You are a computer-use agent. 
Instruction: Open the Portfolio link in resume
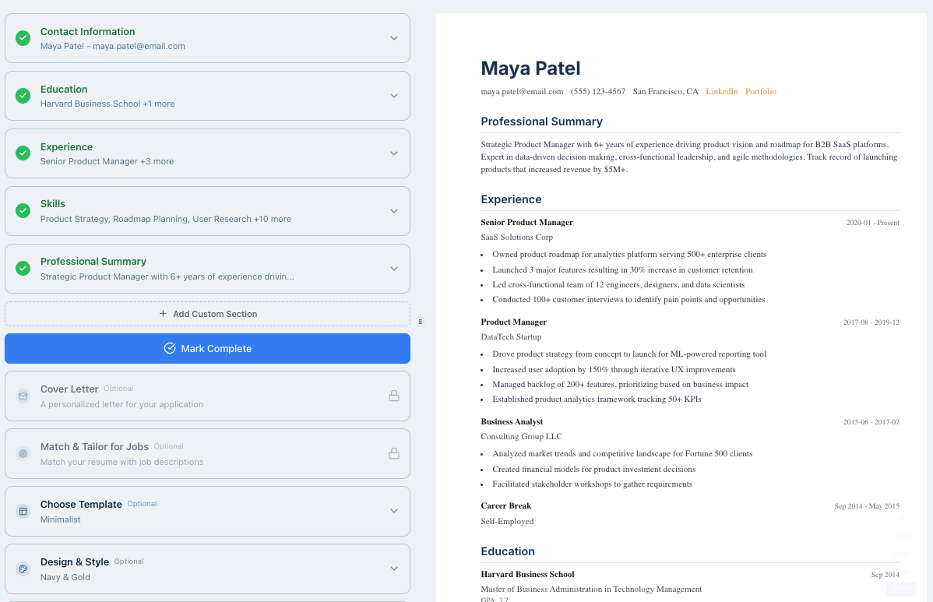click(760, 92)
